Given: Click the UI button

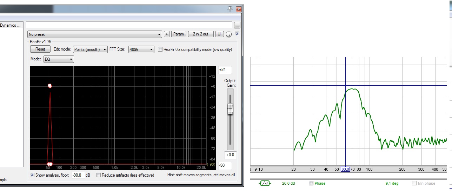Looking at the screenshot, I should click(x=219, y=34).
